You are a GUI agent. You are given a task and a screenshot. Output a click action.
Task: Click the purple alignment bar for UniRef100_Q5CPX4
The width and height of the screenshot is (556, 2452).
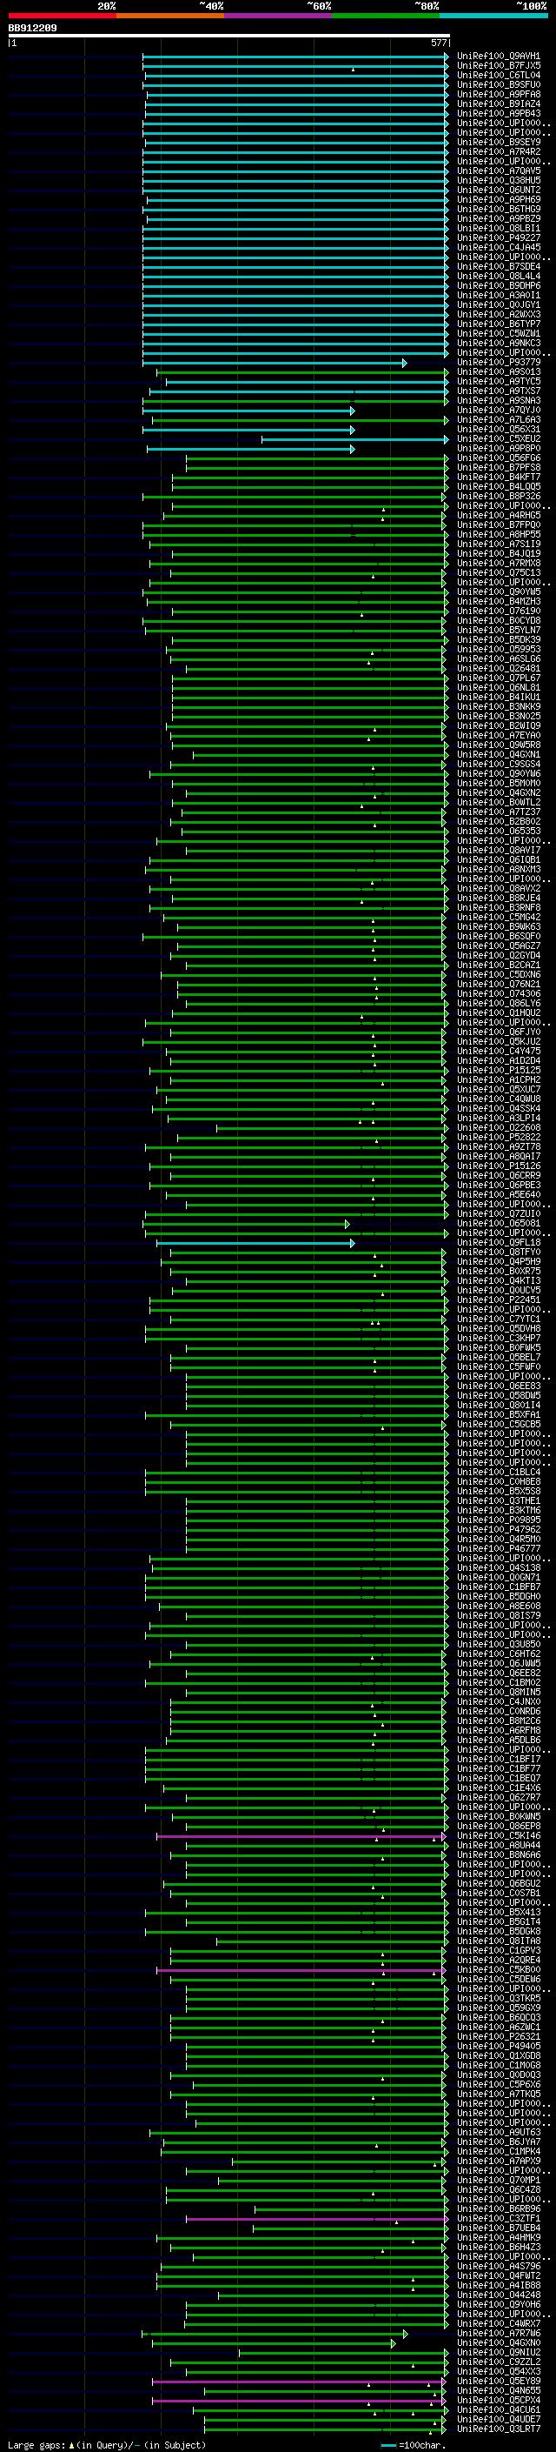(299, 2401)
